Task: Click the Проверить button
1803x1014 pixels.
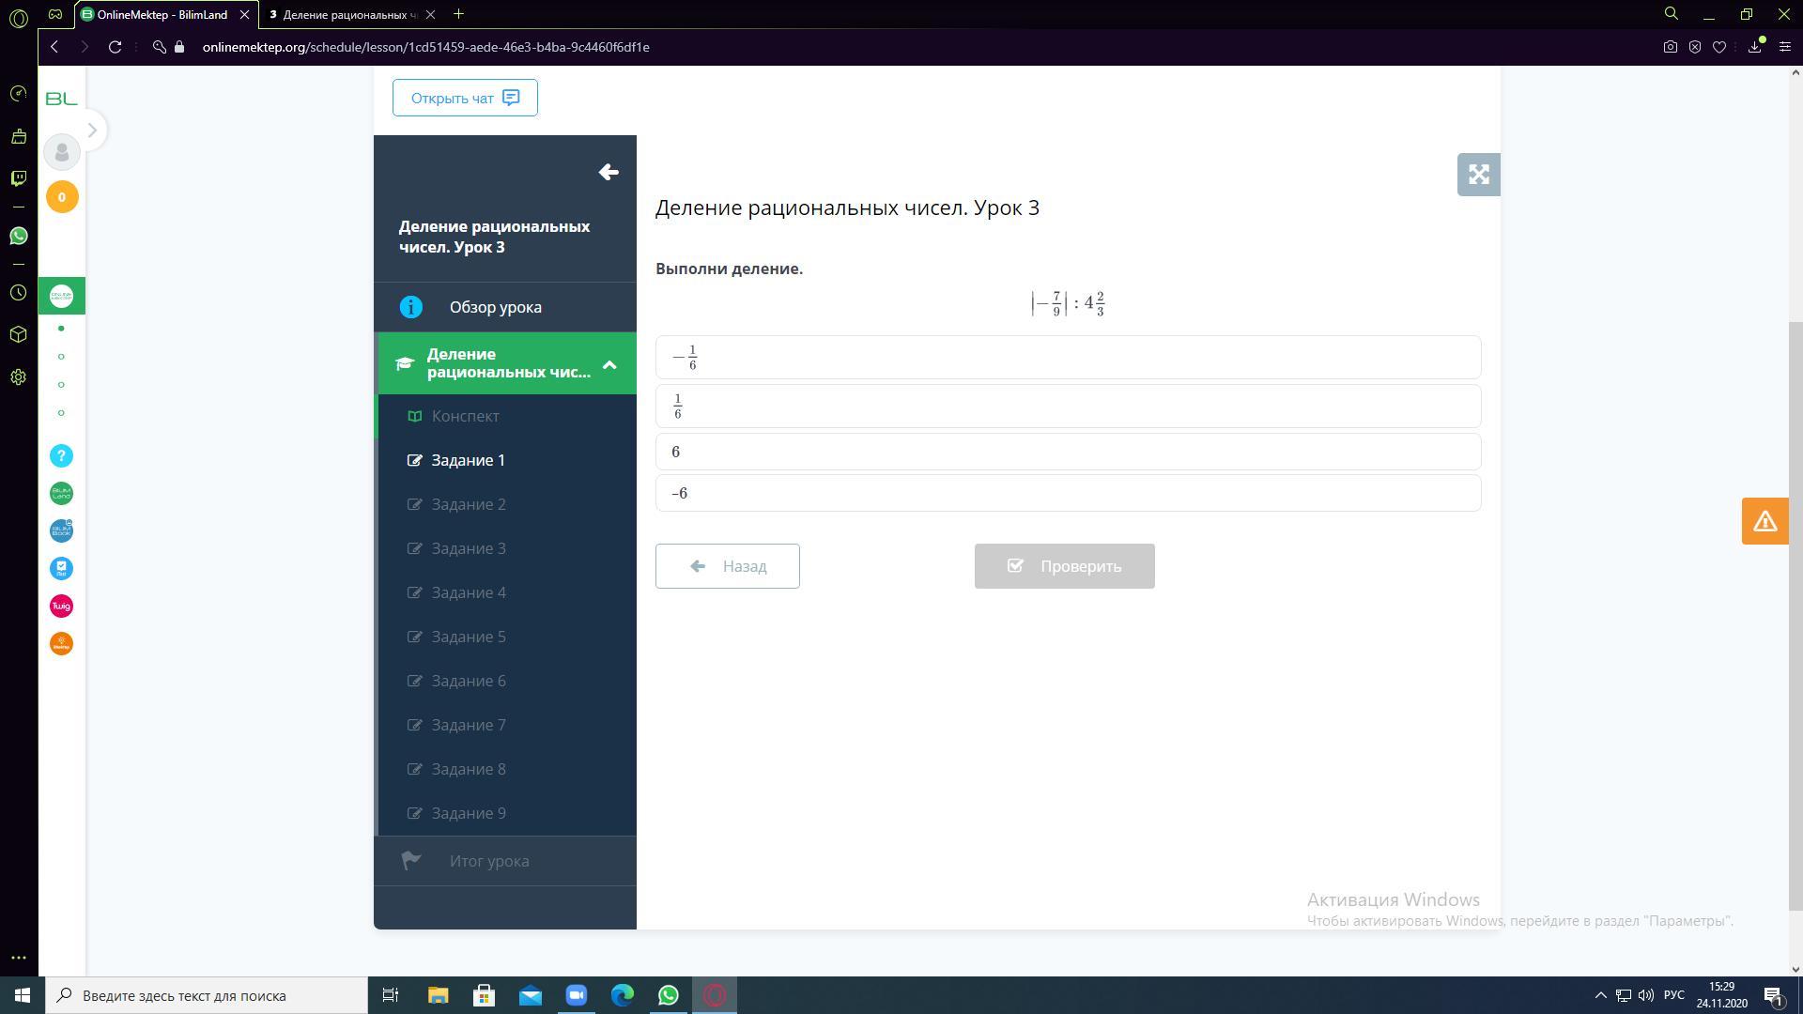Action: click(1064, 566)
